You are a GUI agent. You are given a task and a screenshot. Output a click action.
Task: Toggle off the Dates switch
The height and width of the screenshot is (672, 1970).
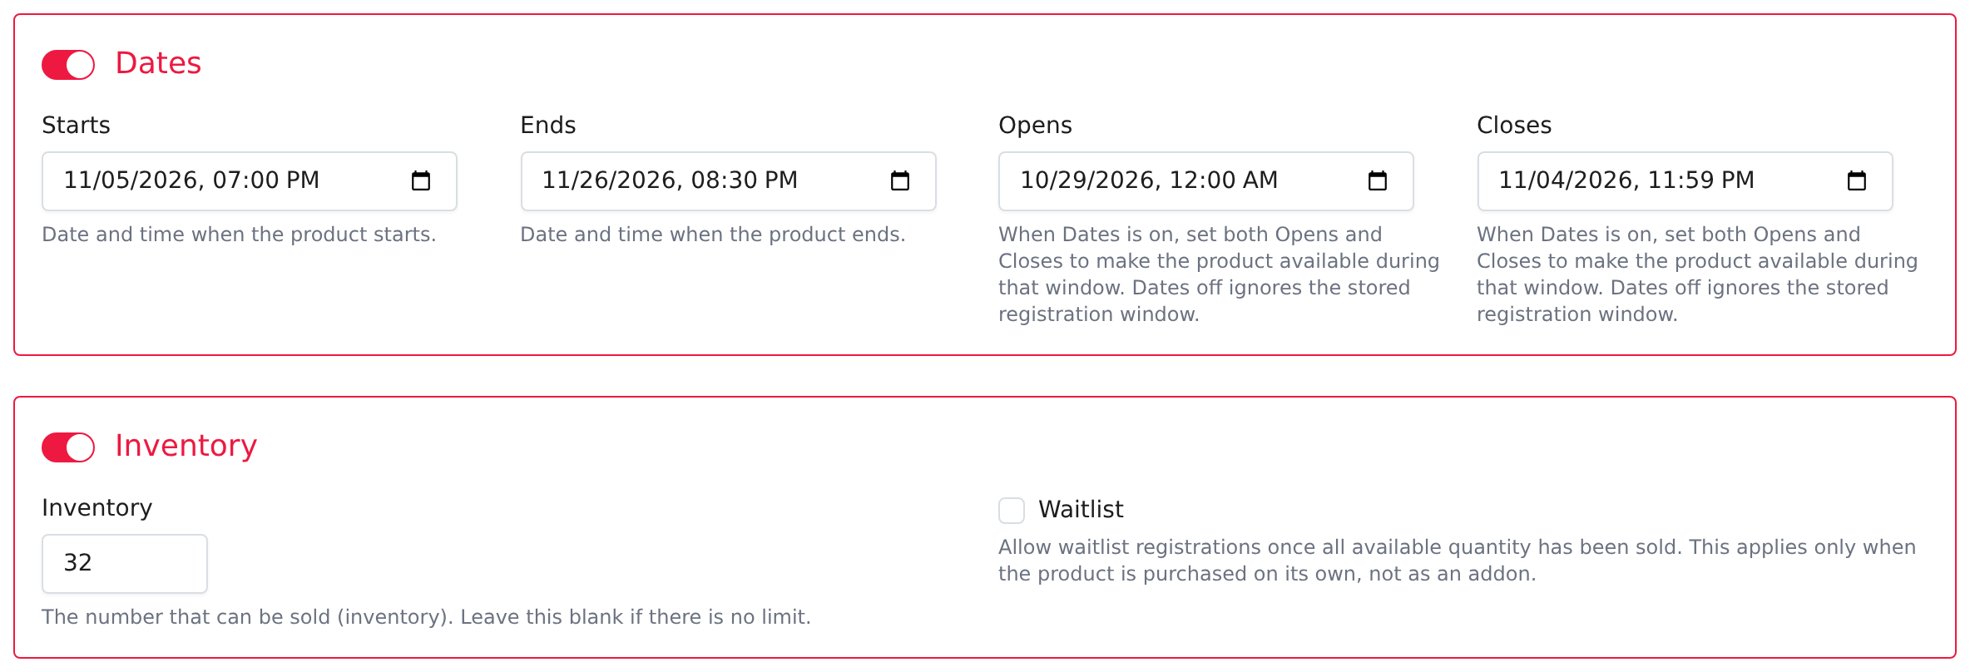tap(68, 65)
